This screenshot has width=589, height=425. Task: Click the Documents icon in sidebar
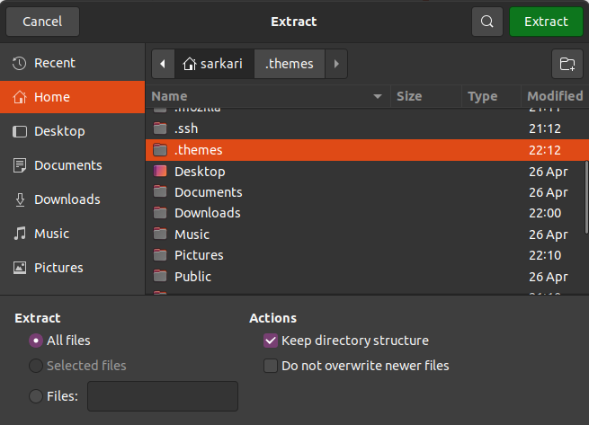coord(20,165)
